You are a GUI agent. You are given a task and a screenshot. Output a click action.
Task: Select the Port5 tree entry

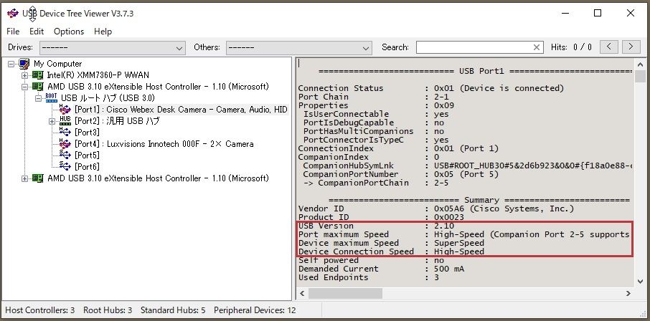(87, 155)
